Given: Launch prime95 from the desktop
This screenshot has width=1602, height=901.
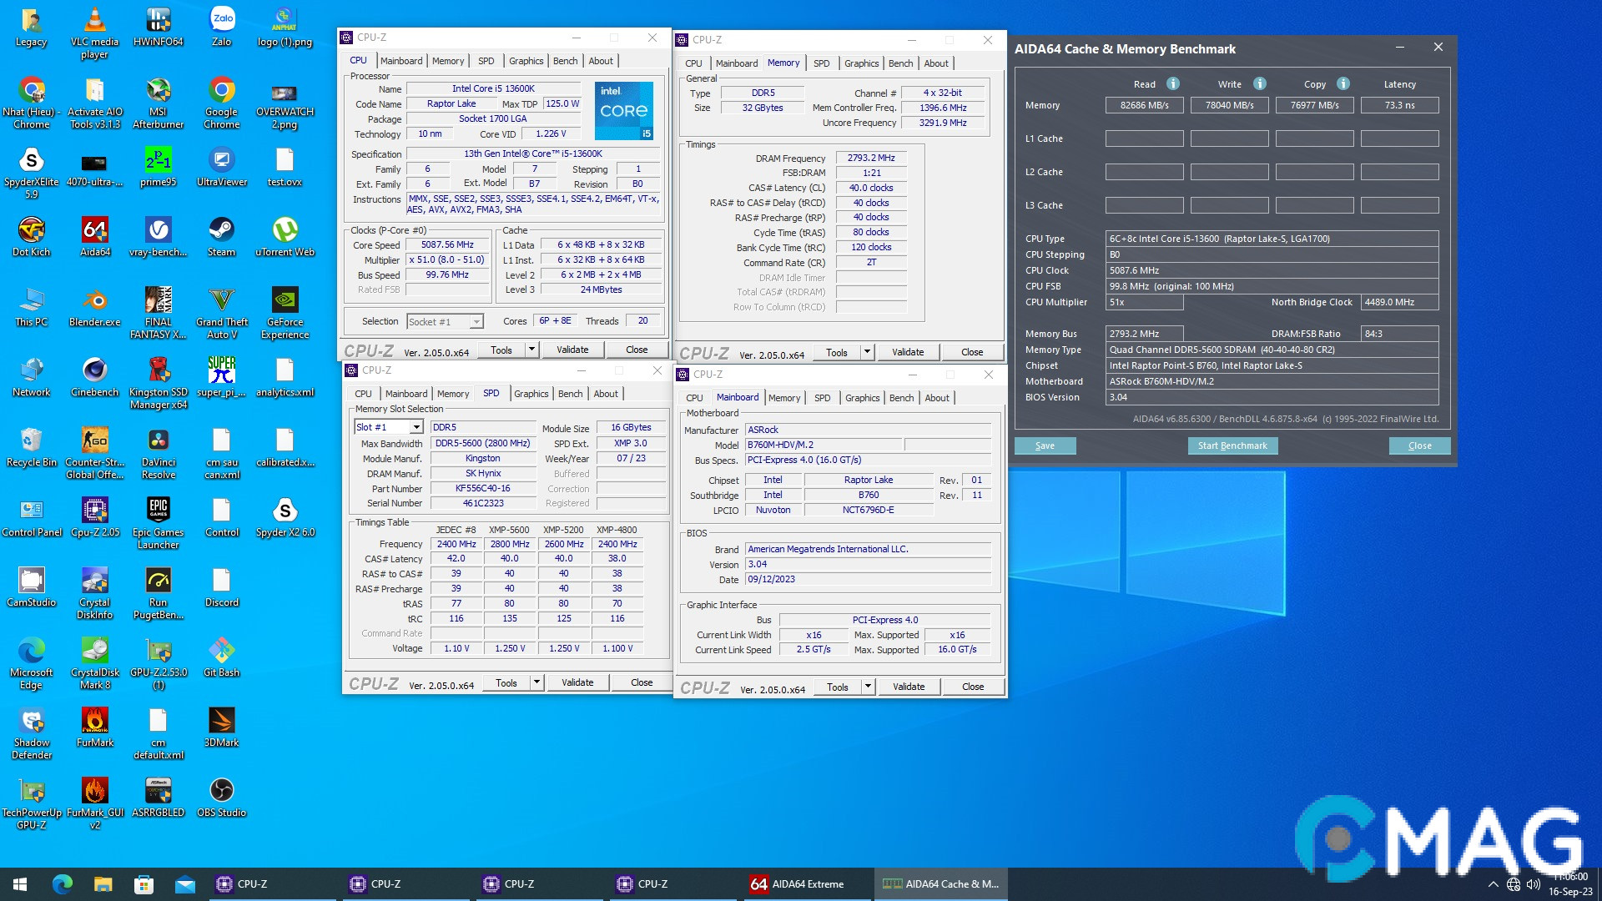Looking at the screenshot, I should (158, 159).
